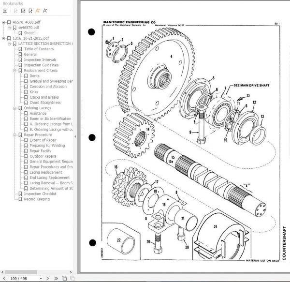Click the previous view icon in page bar

point(64,278)
